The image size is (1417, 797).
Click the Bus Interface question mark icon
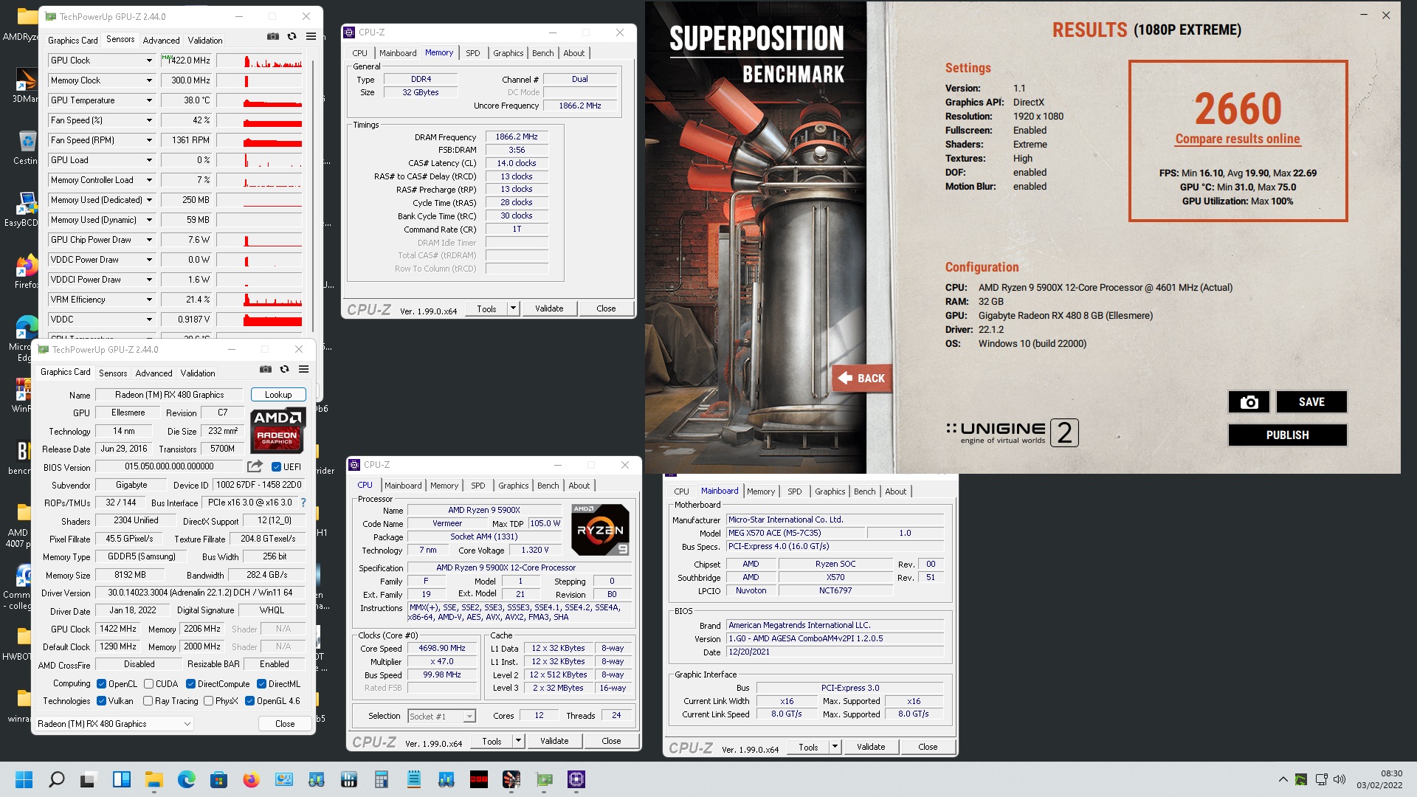(303, 503)
